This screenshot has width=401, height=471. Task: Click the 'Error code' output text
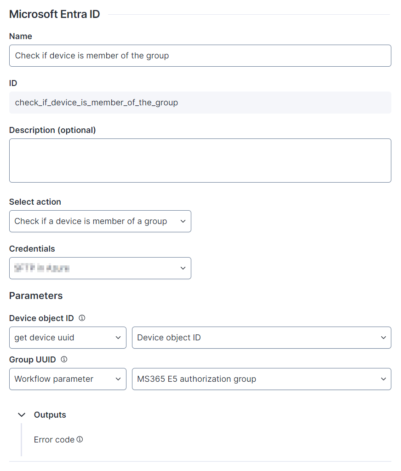(x=54, y=440)
